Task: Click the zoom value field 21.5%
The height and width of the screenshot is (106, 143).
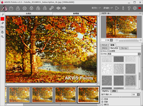Action: pyautogui.click(x=105, y=40)
